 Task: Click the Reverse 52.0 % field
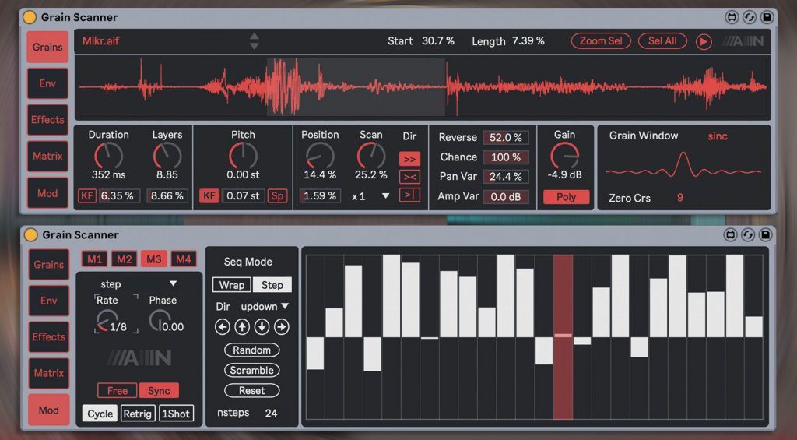(x=505, y=137)
